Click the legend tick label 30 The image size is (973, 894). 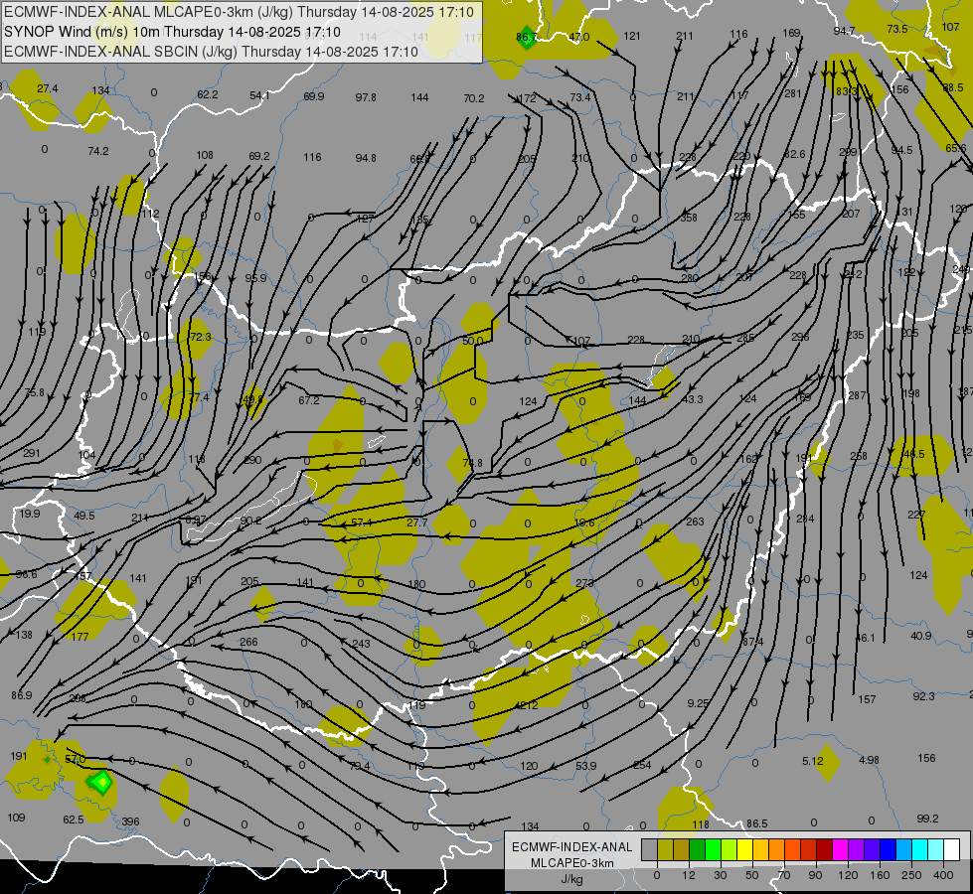(720, 875)
